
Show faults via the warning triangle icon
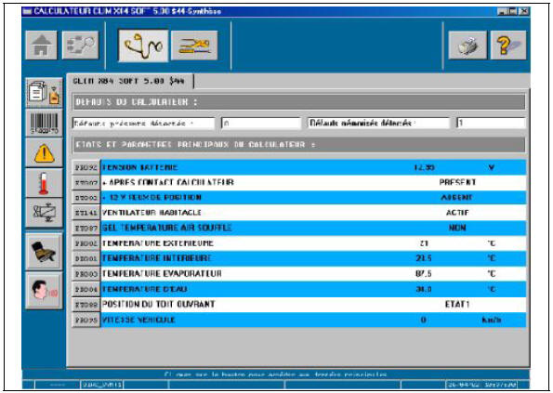[44, 152]
